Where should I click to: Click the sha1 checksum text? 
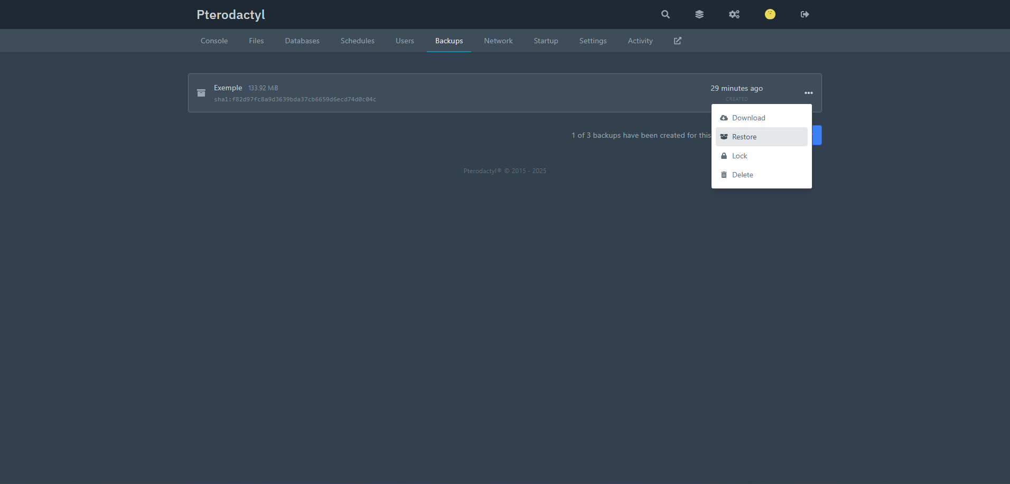coord(295,99)
